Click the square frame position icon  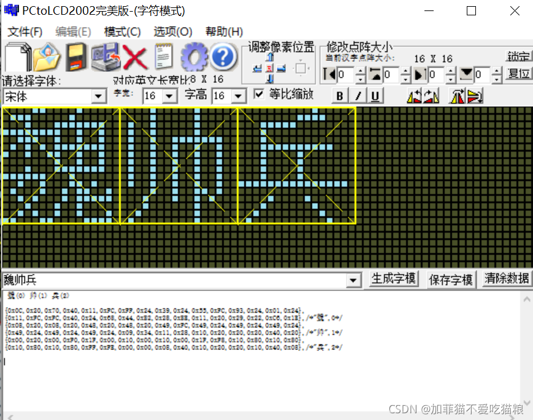pyautogui.click(x=301, y=68)
